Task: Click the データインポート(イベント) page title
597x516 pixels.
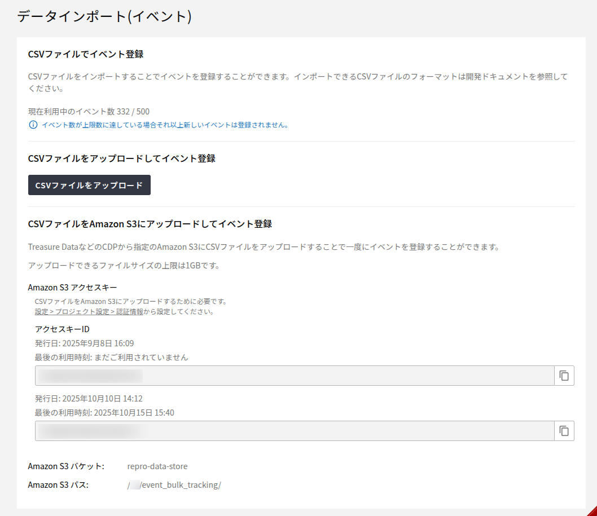Action: pos(104,17)
